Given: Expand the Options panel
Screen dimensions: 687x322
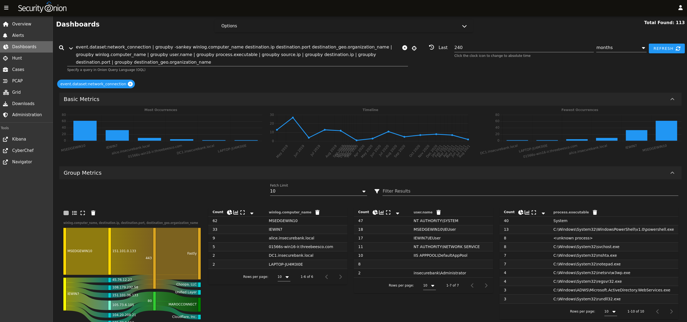Looking at the screenshot, I should pyautogui.click(x=464, y=26).
